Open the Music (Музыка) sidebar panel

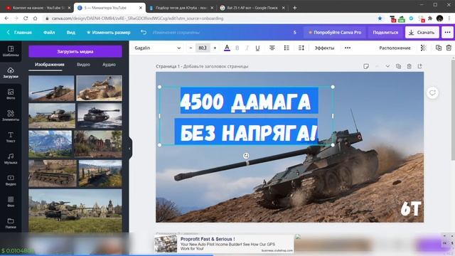tap(11, 159)
